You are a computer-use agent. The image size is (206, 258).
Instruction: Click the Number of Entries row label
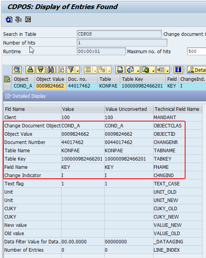[24, 250]
